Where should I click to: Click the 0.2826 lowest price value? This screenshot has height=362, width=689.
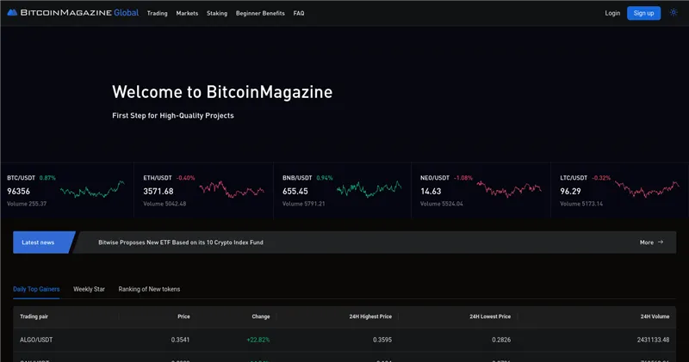pyautogui.click(x=501, y=340)
